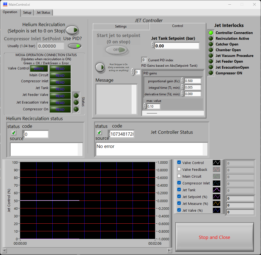The width and height of the screenshot is (261, 255).
Task: Click the Jet EvacuationOpen interlock LED
Action: [211, 67]
